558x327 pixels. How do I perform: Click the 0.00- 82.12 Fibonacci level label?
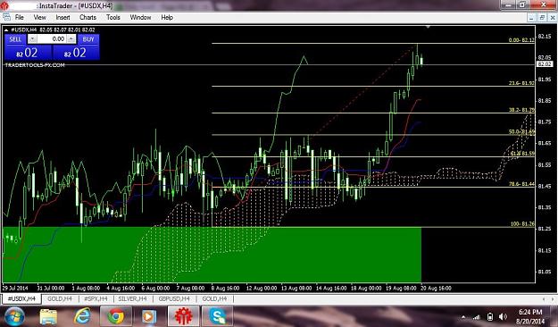[521, 40]
